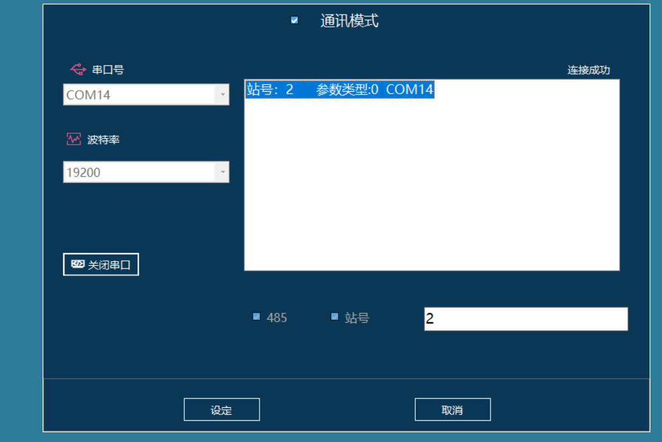The image size is (662, 442).
Task: Toggle the 通讯模式 checkbox
Action: pos(295,20)
